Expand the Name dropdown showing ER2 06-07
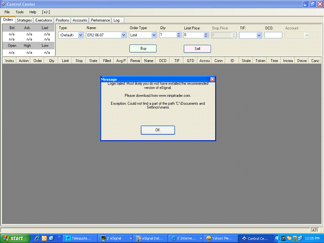 (x=123, y=35)
